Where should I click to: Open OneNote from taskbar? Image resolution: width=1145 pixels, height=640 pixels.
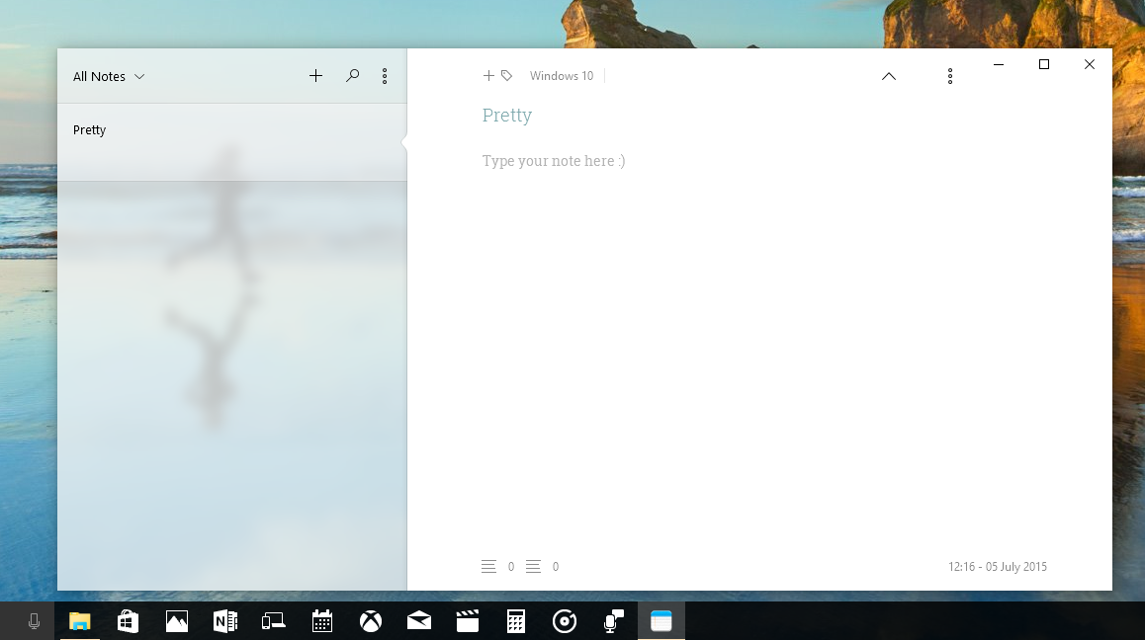[224, 621]
